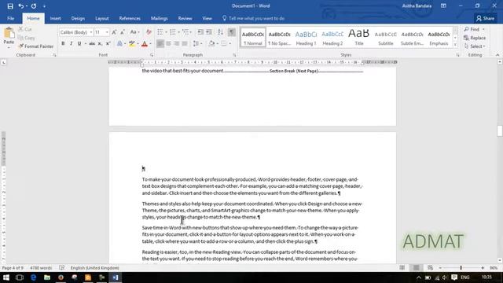Clear all formatting with the eraser icon

[x=149, y=32]
